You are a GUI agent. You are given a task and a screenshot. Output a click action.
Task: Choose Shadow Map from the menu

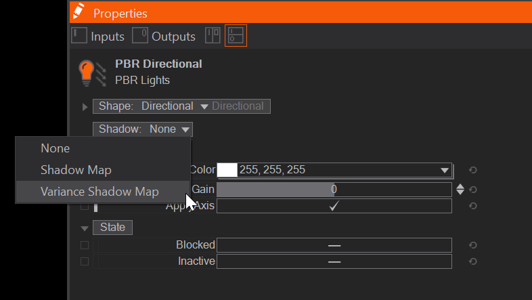coord(76,170)
